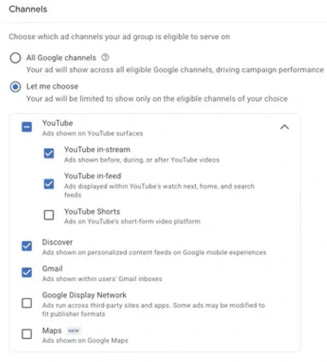Click the NEW badge beside Maps

point(74,331)
